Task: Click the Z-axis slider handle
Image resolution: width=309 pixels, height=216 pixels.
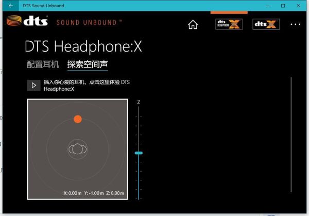Action: pos(138,153)
